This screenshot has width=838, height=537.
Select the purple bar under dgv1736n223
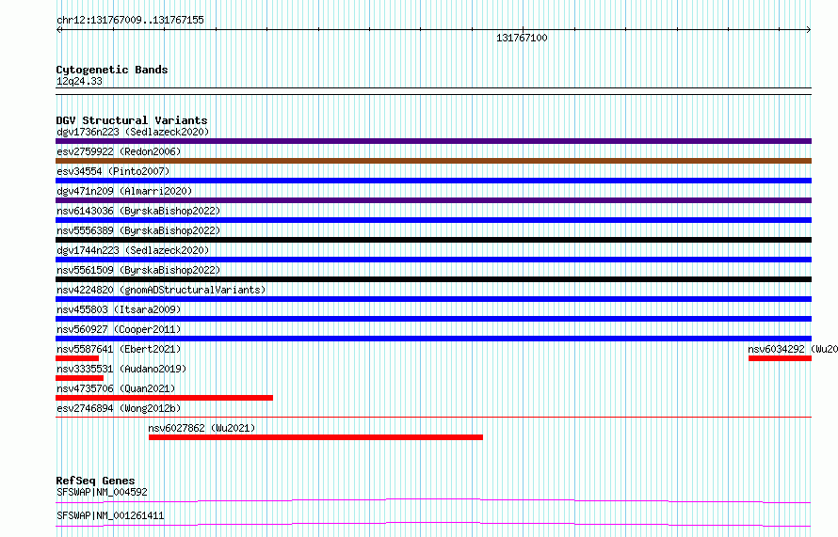[433, 141]
